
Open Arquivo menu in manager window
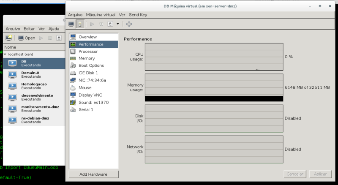tap(13, 29)
